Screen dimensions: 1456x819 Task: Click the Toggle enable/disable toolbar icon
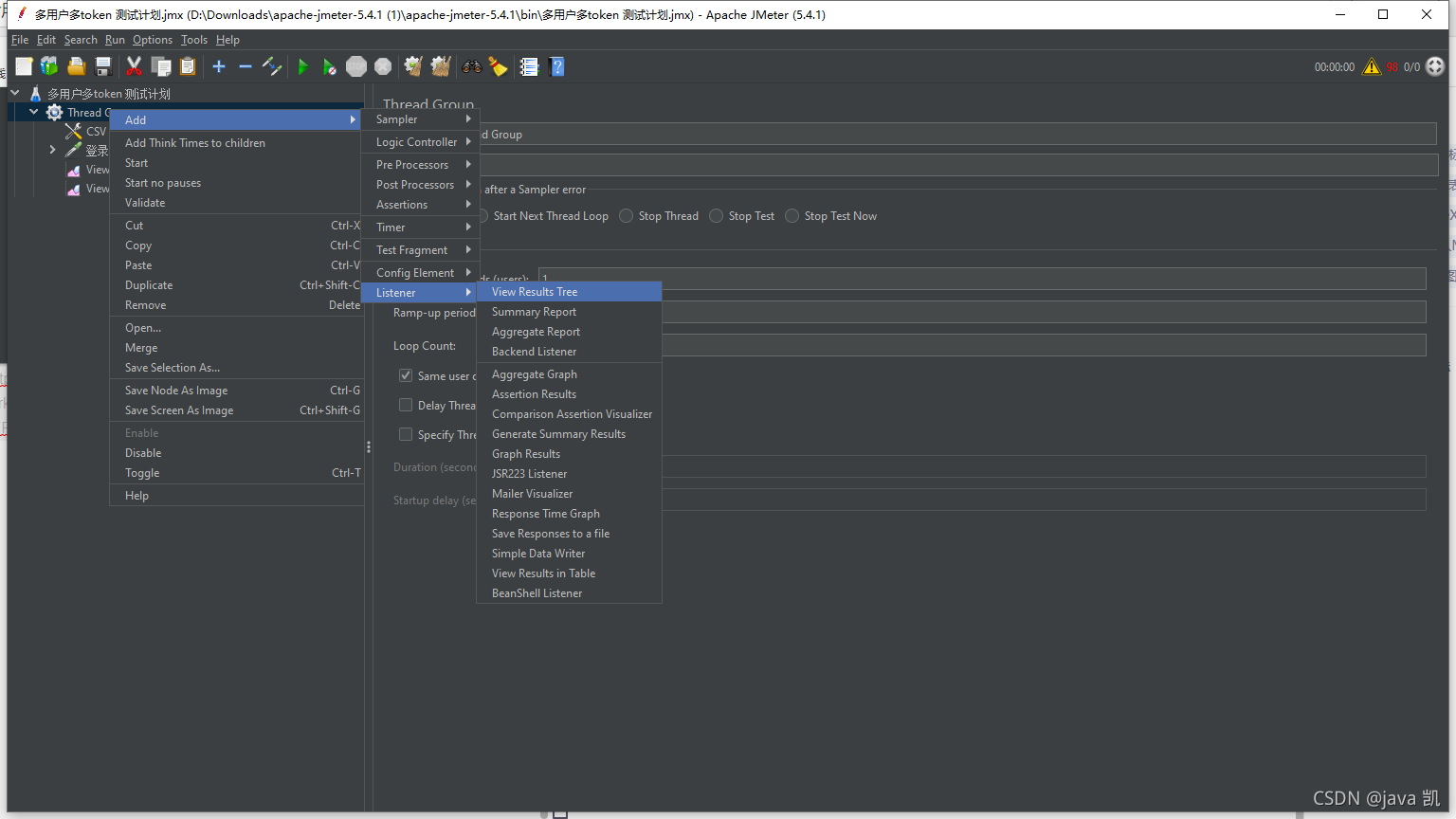point(272,66)
